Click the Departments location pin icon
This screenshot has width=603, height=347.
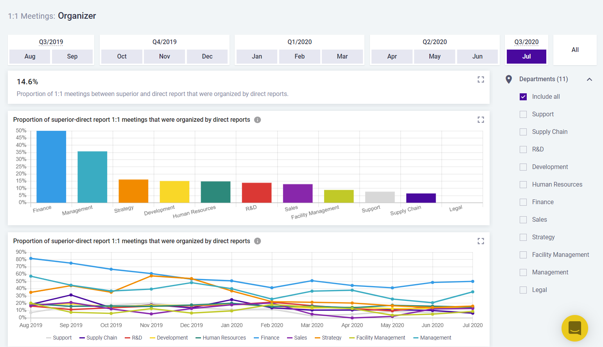(x=509, y=79)
